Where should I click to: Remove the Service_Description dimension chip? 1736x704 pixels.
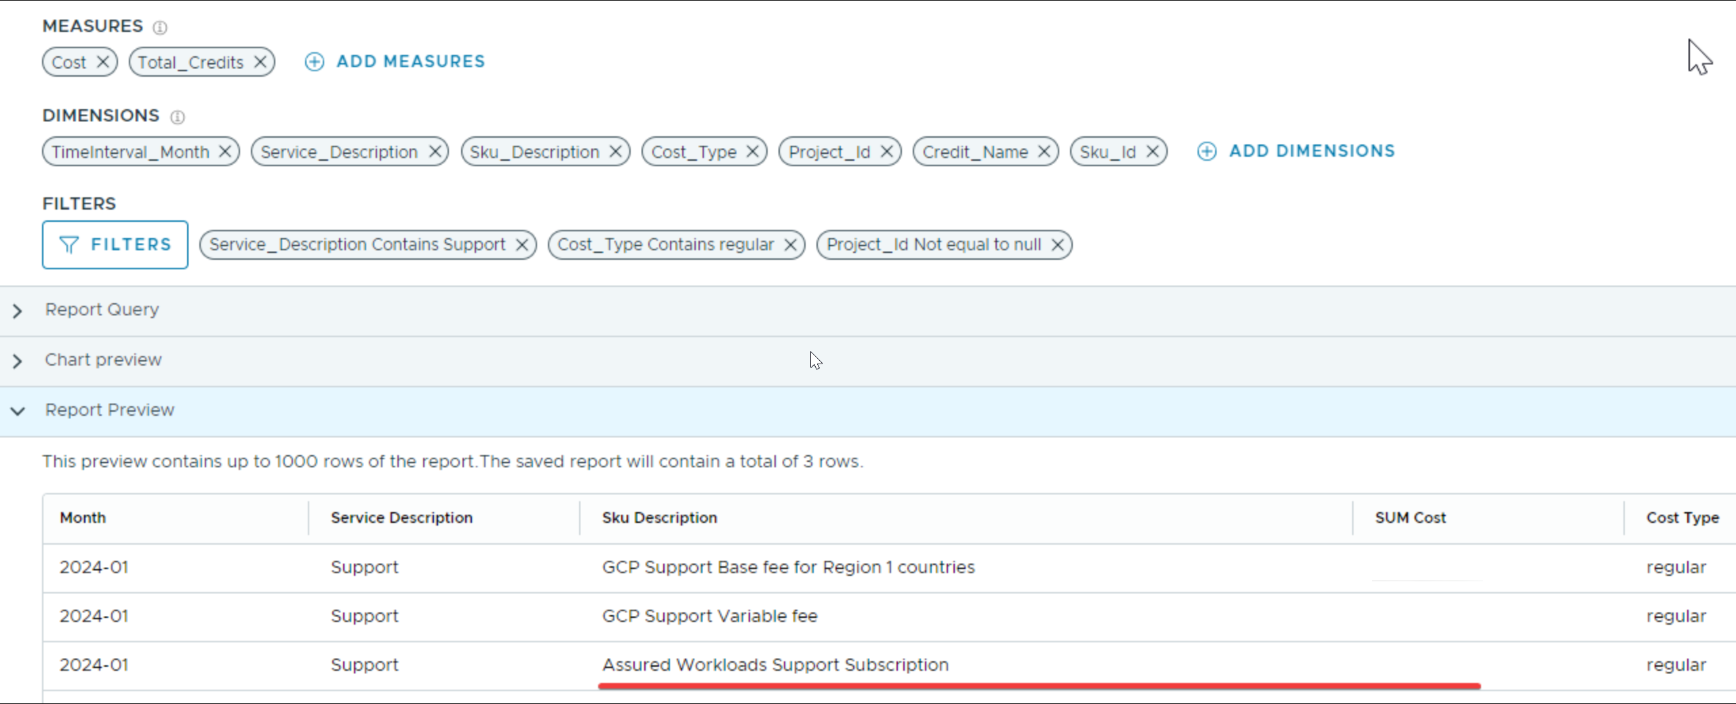(x=435, y=152)
